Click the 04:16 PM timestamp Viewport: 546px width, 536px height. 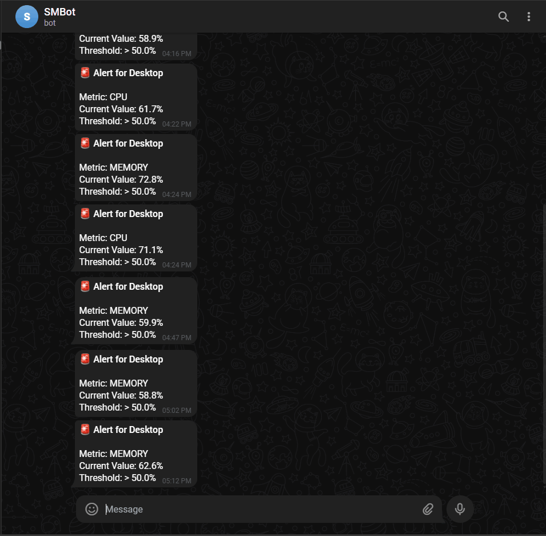click(177, 54)
